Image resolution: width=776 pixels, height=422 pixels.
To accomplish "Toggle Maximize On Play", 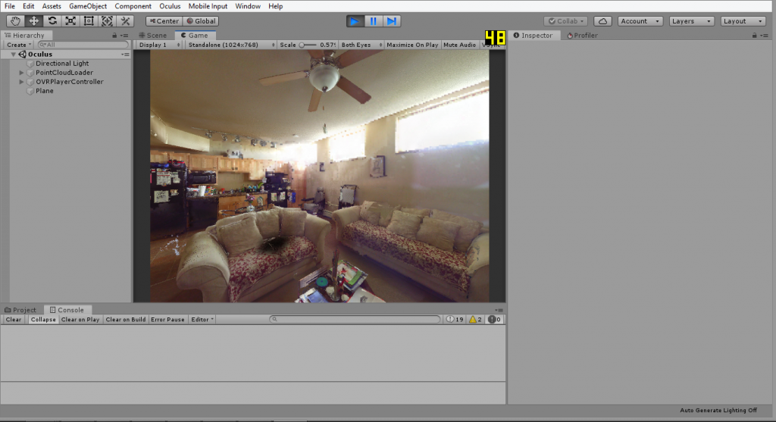I will 412,45.
